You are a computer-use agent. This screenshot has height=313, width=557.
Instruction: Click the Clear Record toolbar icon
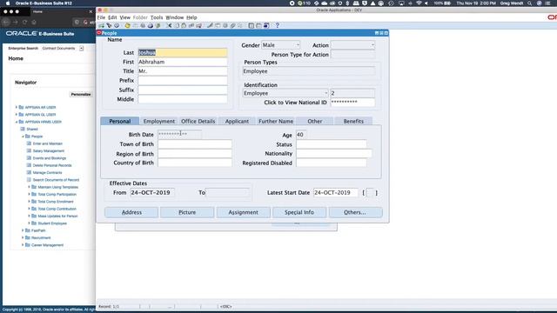191,25
